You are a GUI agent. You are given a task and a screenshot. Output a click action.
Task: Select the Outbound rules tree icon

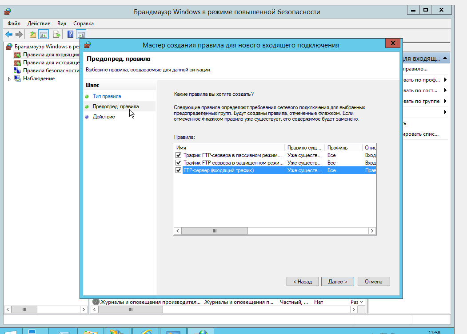pos(17,63)
